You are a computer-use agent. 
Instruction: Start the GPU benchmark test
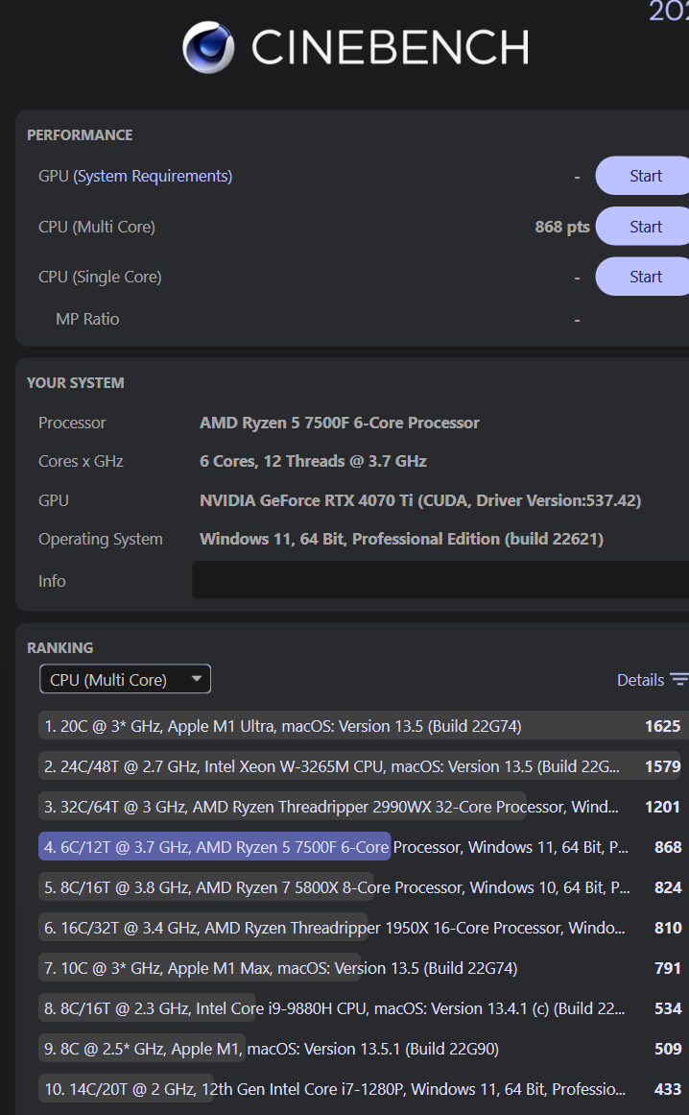point(645,176)
